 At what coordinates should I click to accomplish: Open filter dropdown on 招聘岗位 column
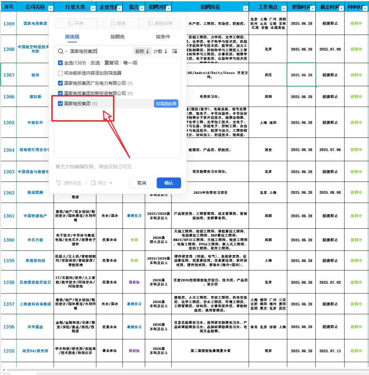point(245,8)
